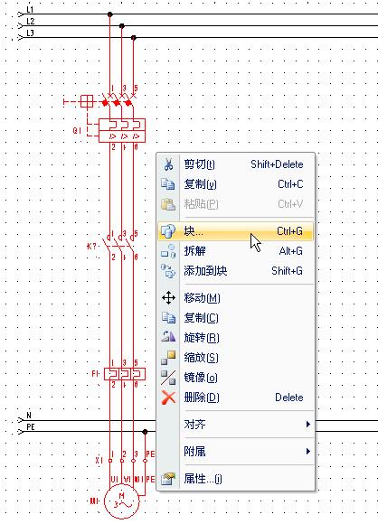Click the Q1 circuit breaker symbol
378x524 pixels.
click(x=122, y=130)
